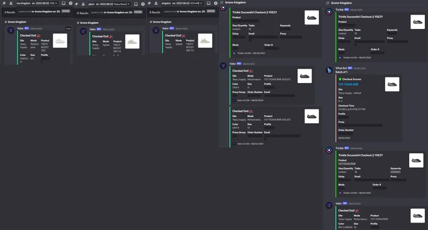This screenshot has height=230, width=428.
Task: Toggle member list icon in 21 Results window
Action: coord(83,4)
